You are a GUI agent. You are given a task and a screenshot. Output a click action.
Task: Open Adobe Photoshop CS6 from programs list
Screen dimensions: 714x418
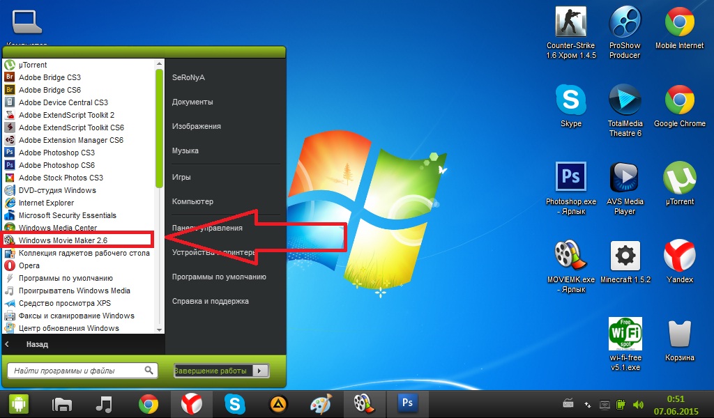(56, 165)
